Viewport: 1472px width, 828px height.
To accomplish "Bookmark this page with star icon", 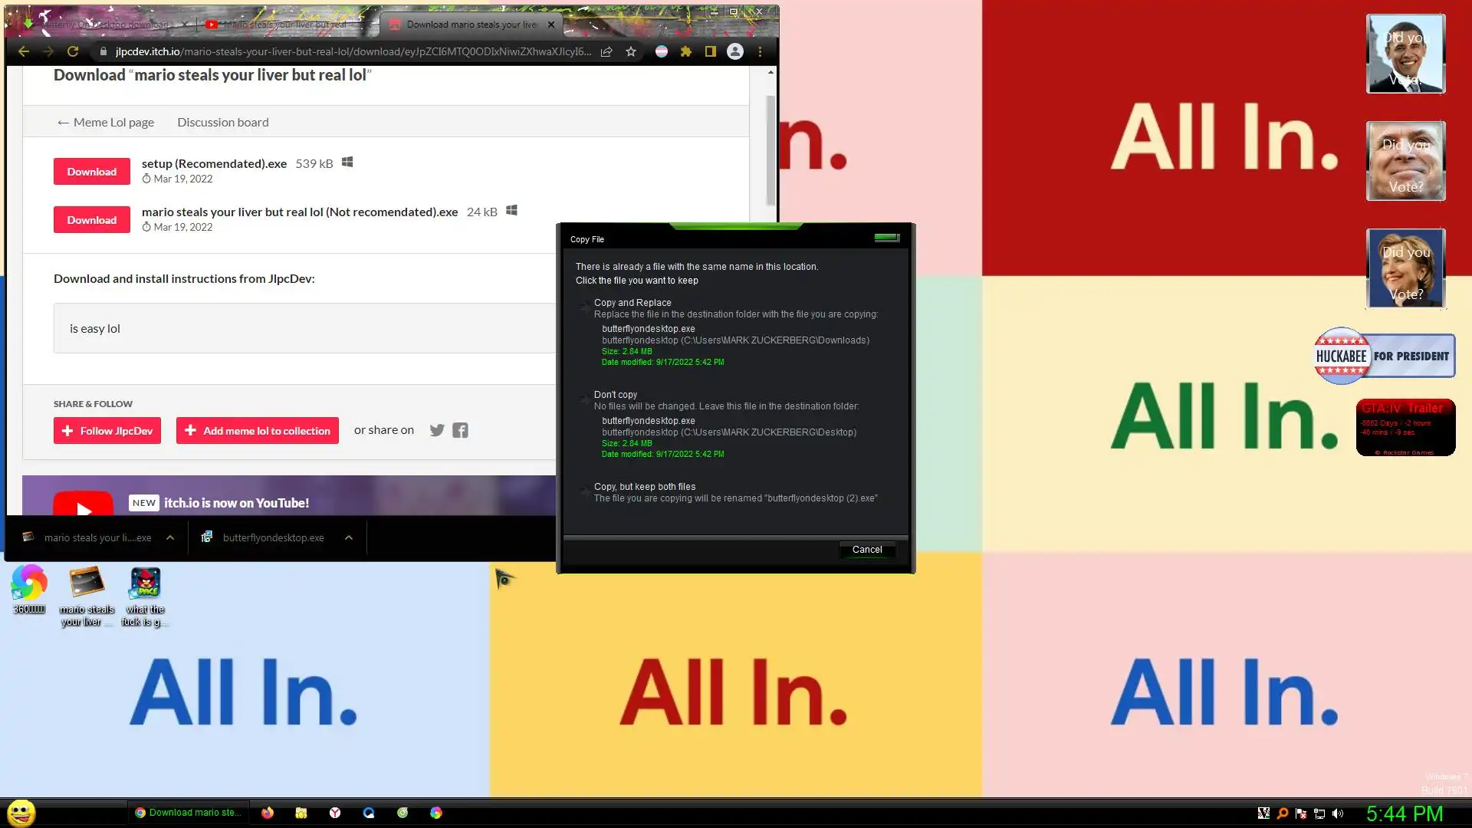I will tap(631, 51).
